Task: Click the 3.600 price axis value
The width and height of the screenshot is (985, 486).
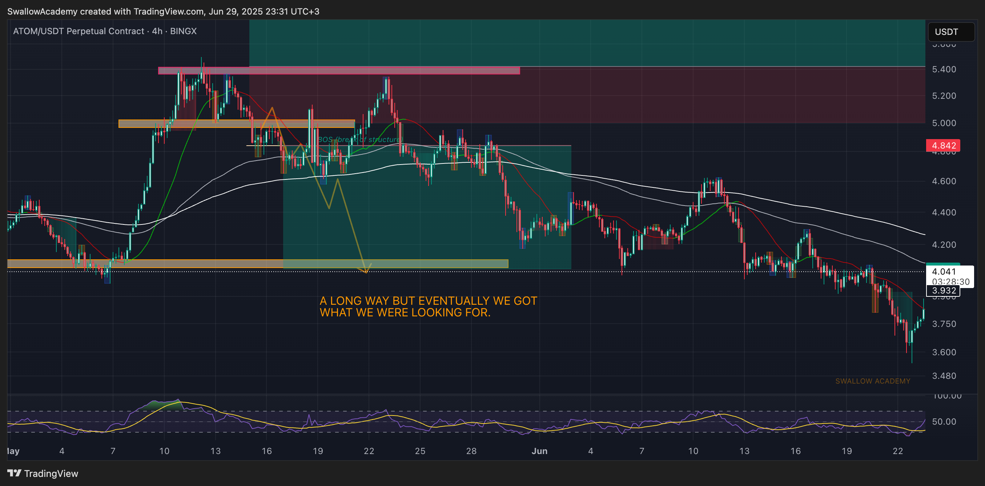Action: [x=944, y=352]
